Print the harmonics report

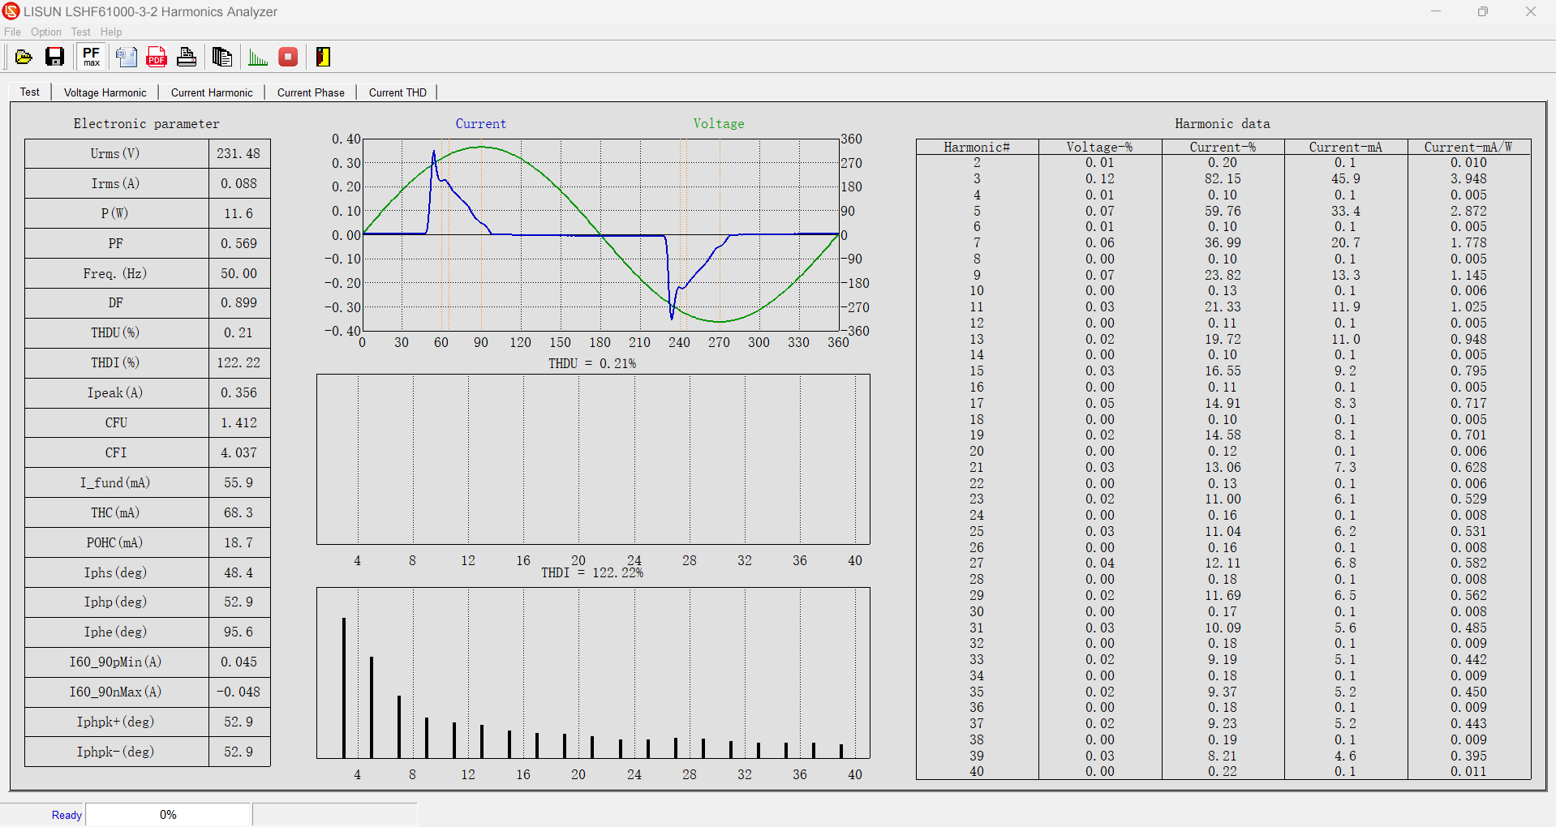coord(186,57)
